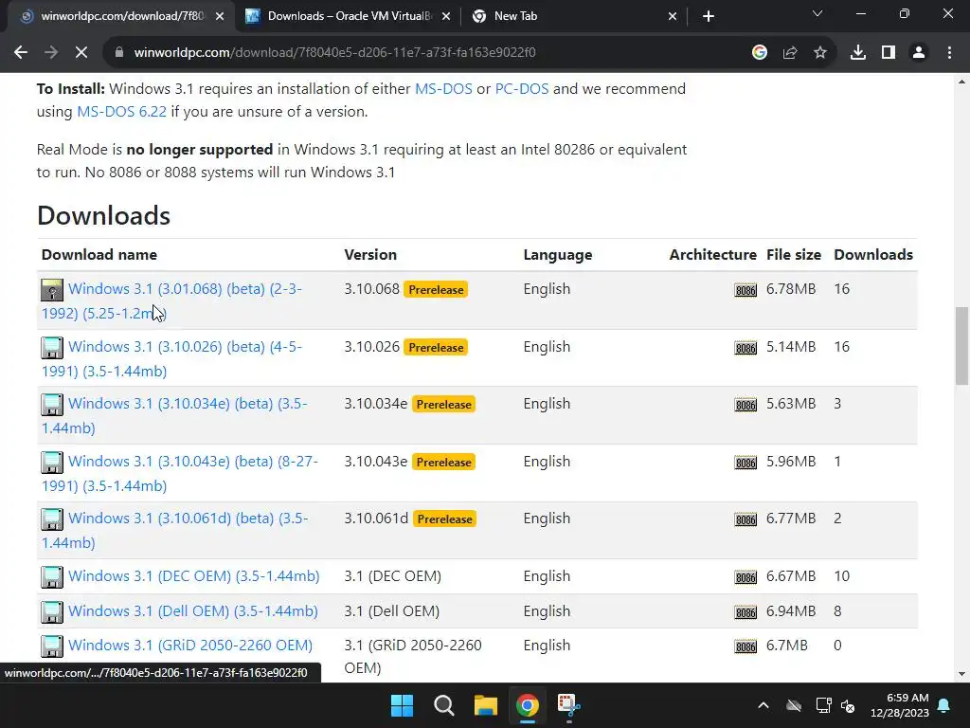Image resolution: width=970 pixels, height=728 pixels.
Task: Click the floppy icon for GRiD OEM
Action: coord(52,646)
